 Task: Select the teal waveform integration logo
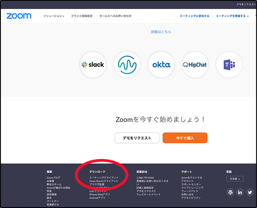pyautogui.click(x=127, y=64)
